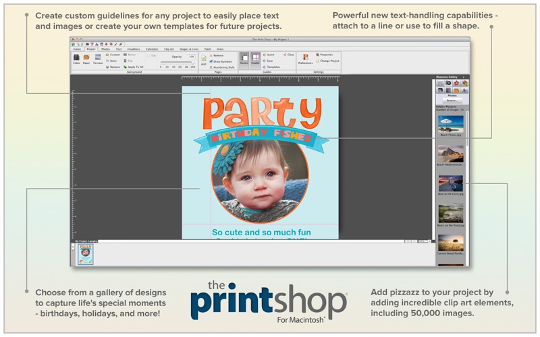Select the Beach Chairs.jpg thumbnail
Viewport: 540px width, 337px height.
tap(450, 124)
